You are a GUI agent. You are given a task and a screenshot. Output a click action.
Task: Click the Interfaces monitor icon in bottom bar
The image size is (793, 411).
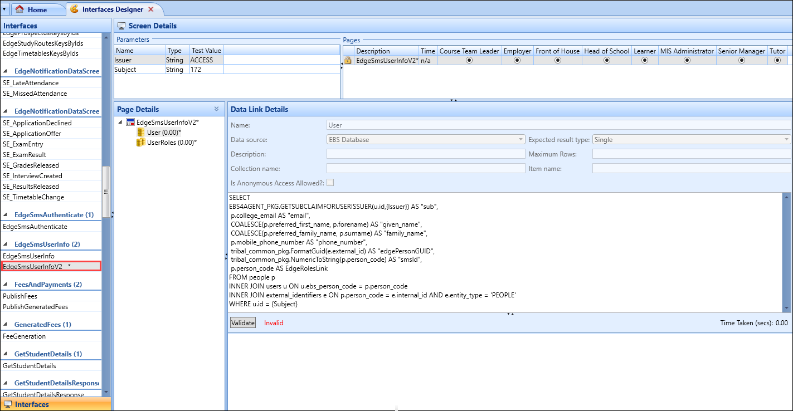[8, 404]
